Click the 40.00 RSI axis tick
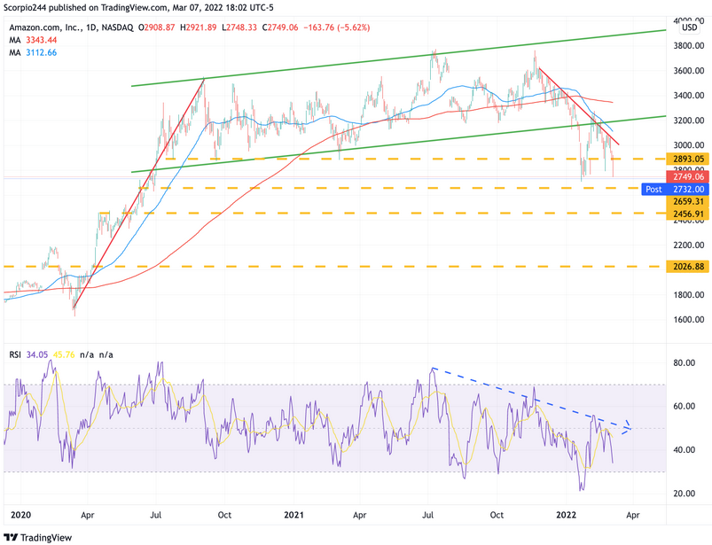Screen dimensions: 712x545 pos(685,450)
